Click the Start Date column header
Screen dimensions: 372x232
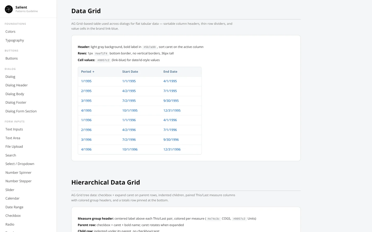tap(130, 72)
